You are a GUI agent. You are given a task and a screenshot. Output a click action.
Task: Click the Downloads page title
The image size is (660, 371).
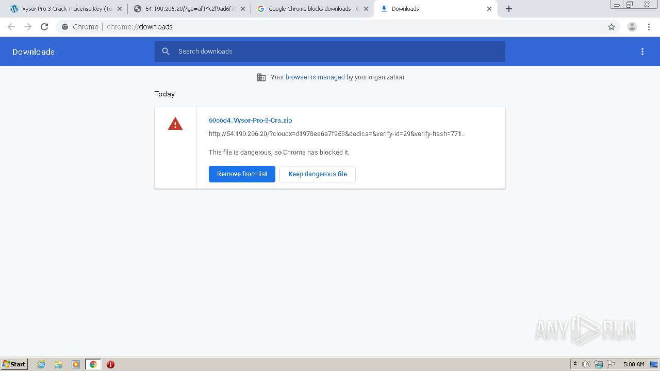click(x=34, y=52)
